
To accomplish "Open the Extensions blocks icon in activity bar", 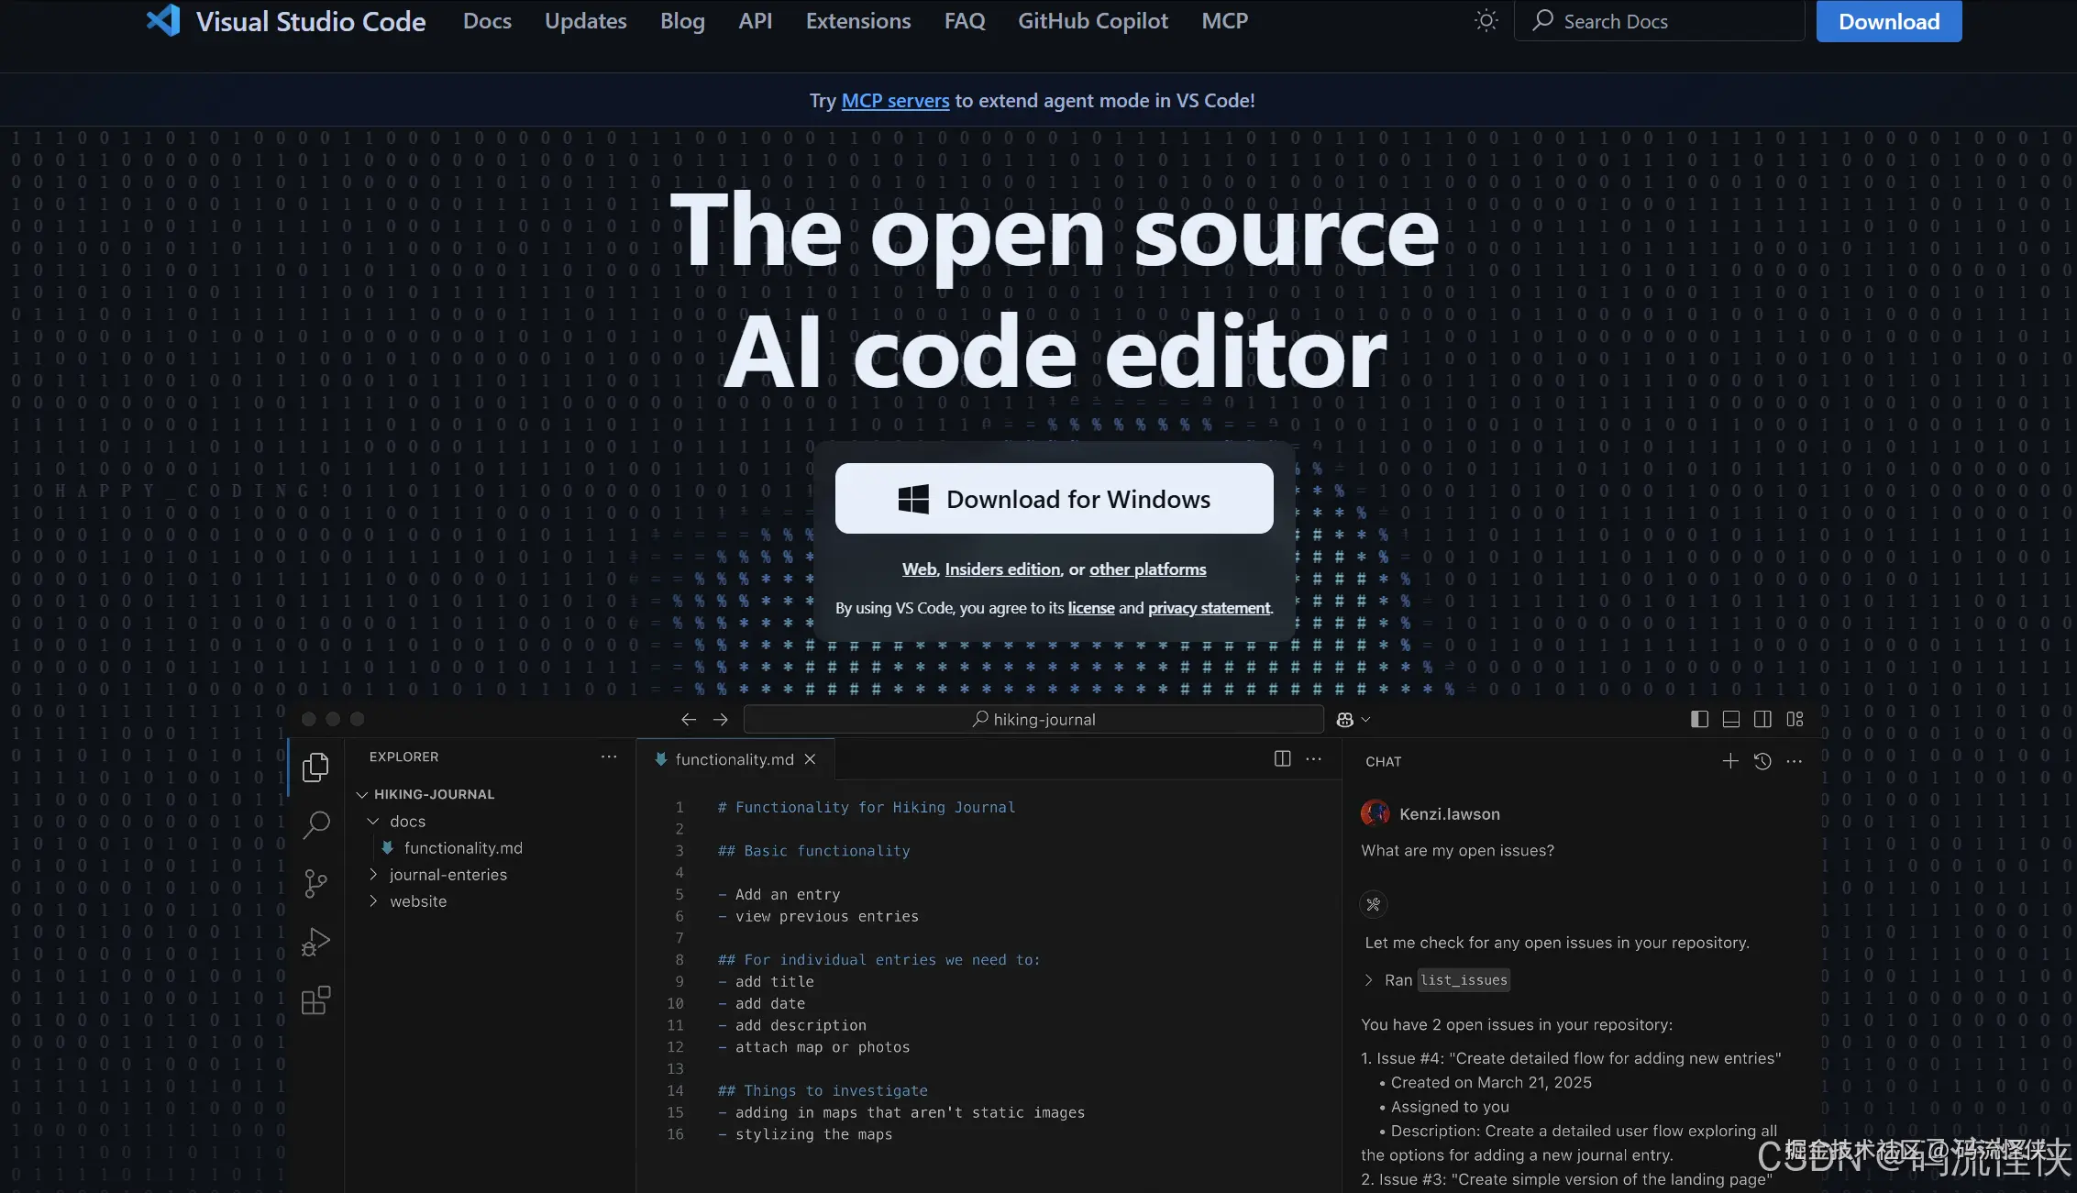I will coord(315,1000).
